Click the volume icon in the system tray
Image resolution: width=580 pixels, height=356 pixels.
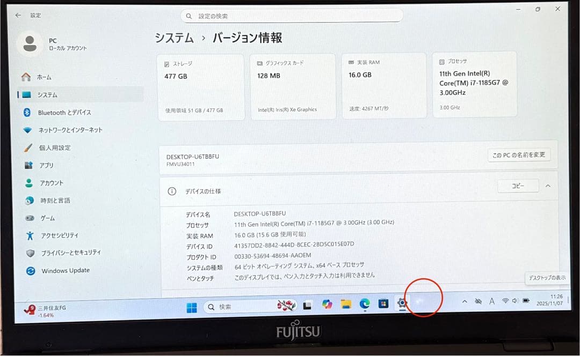pyautogui.click(x=516, y=301)
